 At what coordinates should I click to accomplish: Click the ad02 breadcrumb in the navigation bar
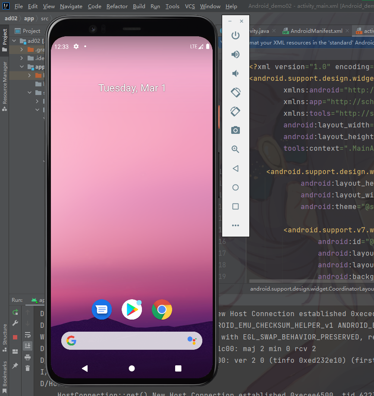(11, 19)
